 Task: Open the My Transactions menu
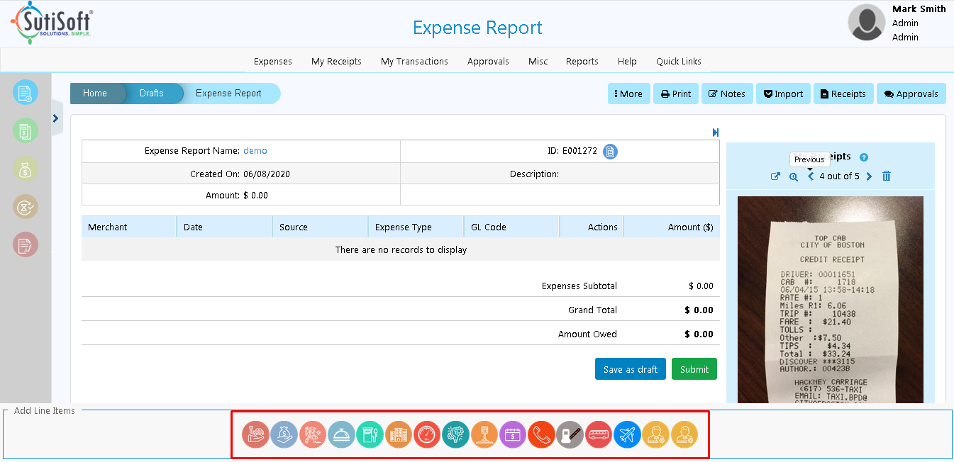tap(414, 61)
